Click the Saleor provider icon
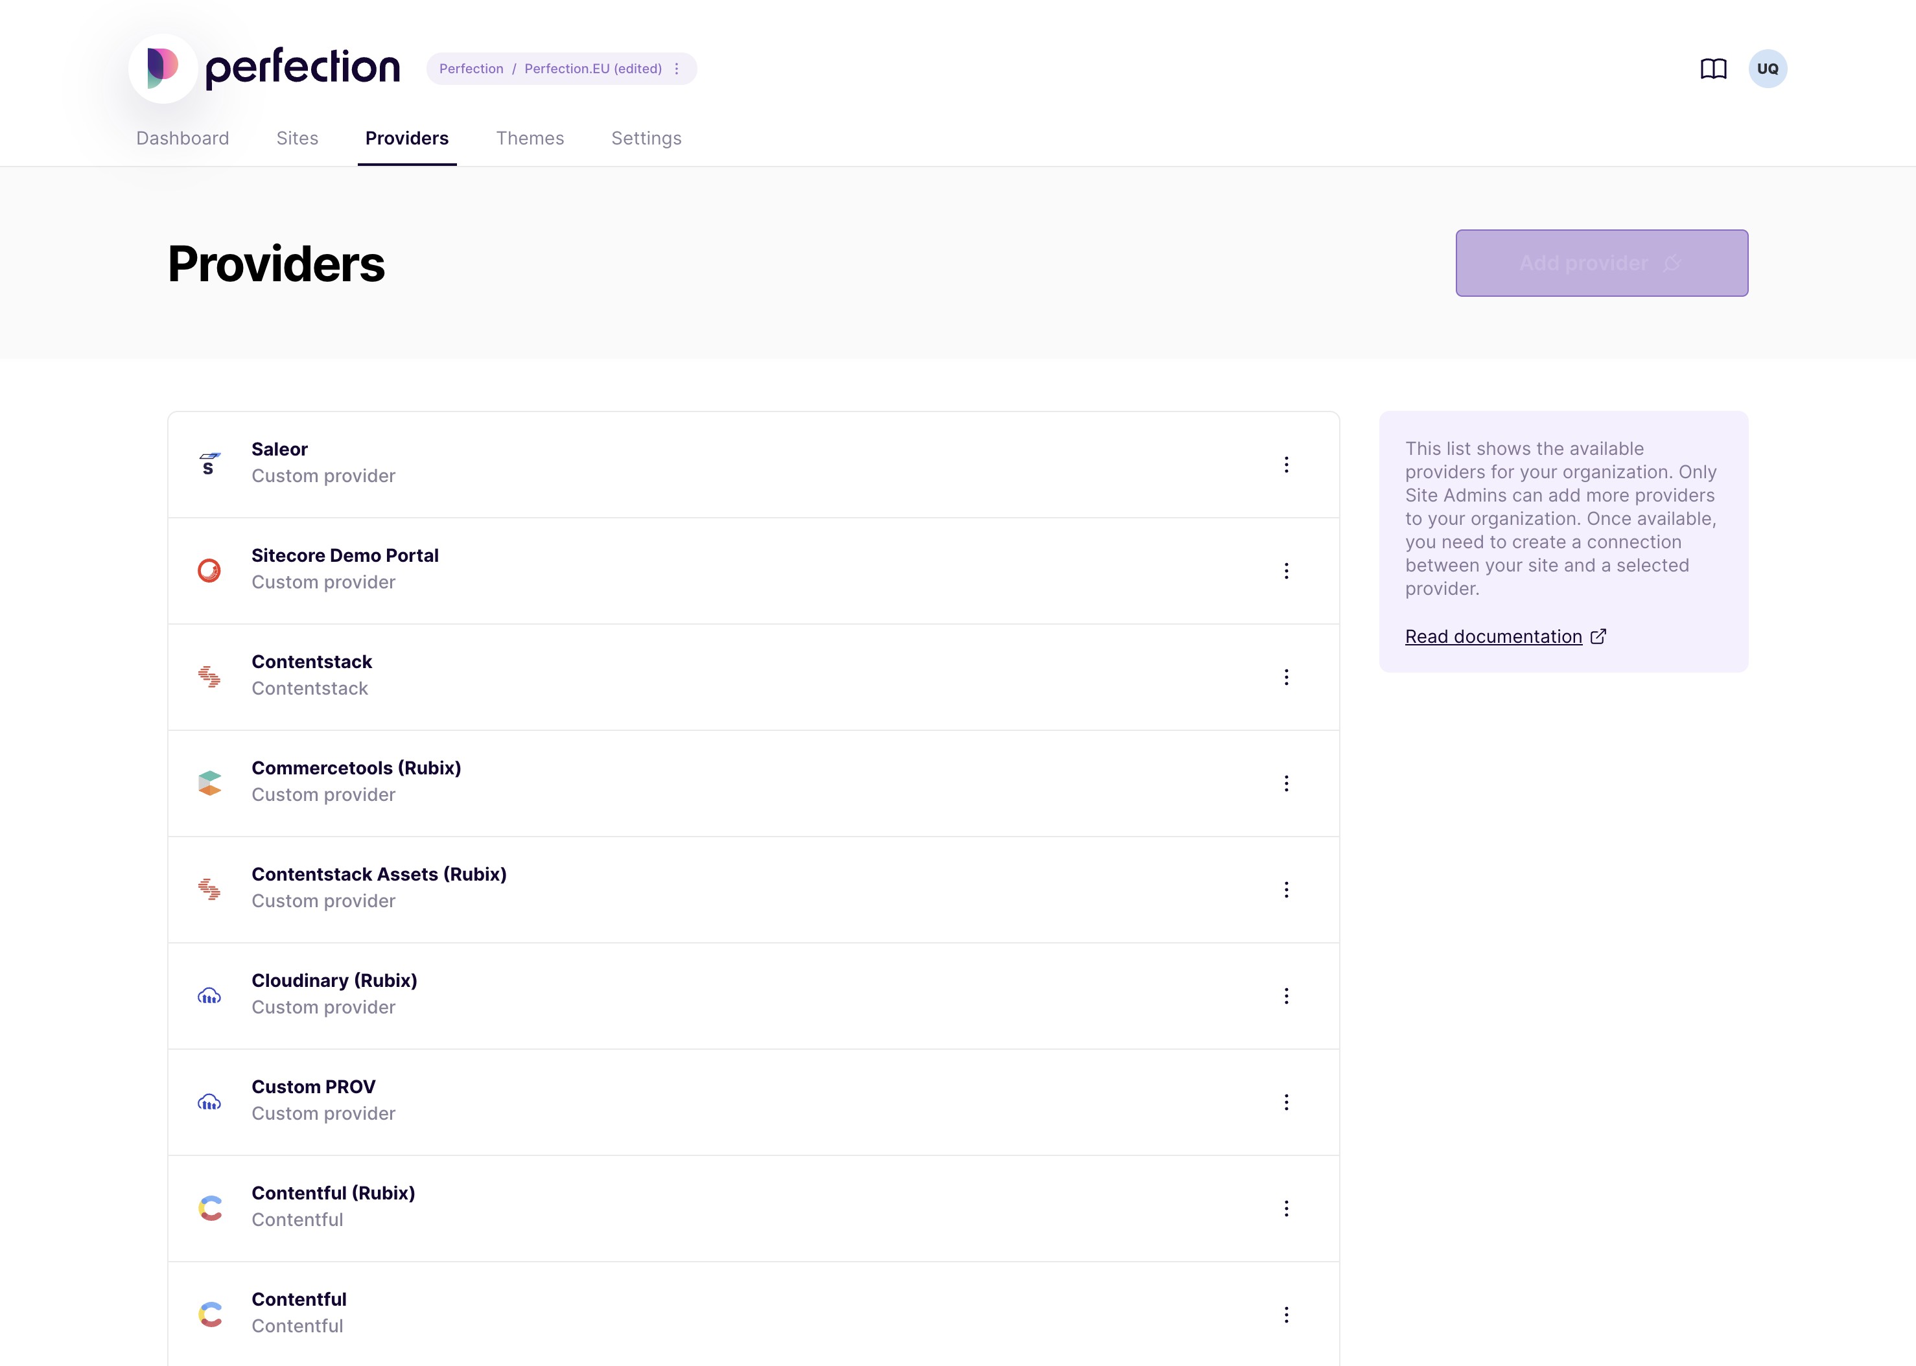This screenshot has height=1366, width=1916. [x=209, y=463]
